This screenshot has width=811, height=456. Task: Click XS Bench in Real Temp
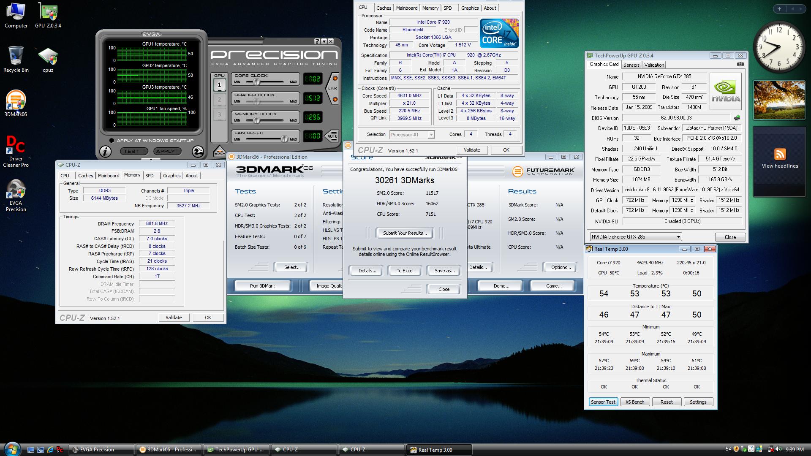(635, 402)
